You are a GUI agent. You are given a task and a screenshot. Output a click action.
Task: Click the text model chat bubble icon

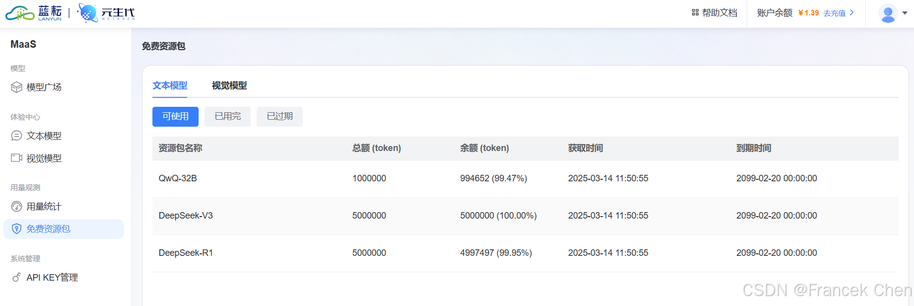pos(16,136)
